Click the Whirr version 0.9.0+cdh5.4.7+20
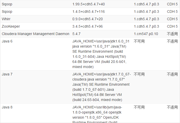The height and width of the screenshot is (123, 180). click(x=87, y=19)
